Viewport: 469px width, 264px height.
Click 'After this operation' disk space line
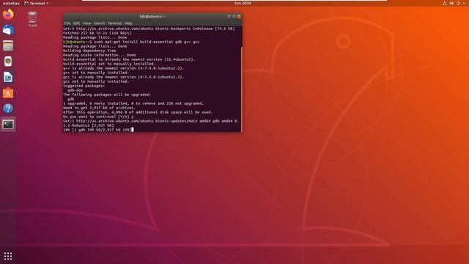click(x=138, y=112)
